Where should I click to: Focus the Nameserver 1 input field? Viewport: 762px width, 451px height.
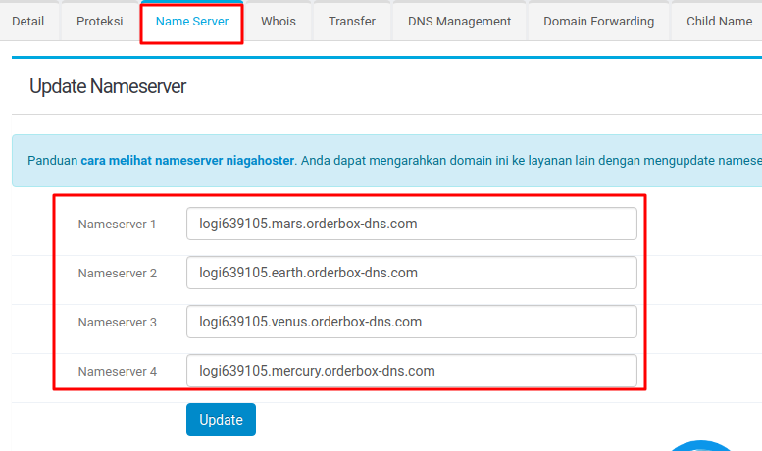point(412,224)
